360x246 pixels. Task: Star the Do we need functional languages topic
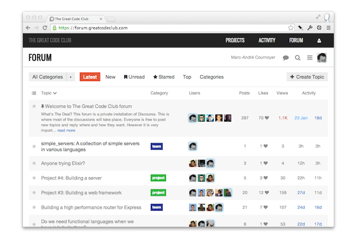(x=34, y=224)
